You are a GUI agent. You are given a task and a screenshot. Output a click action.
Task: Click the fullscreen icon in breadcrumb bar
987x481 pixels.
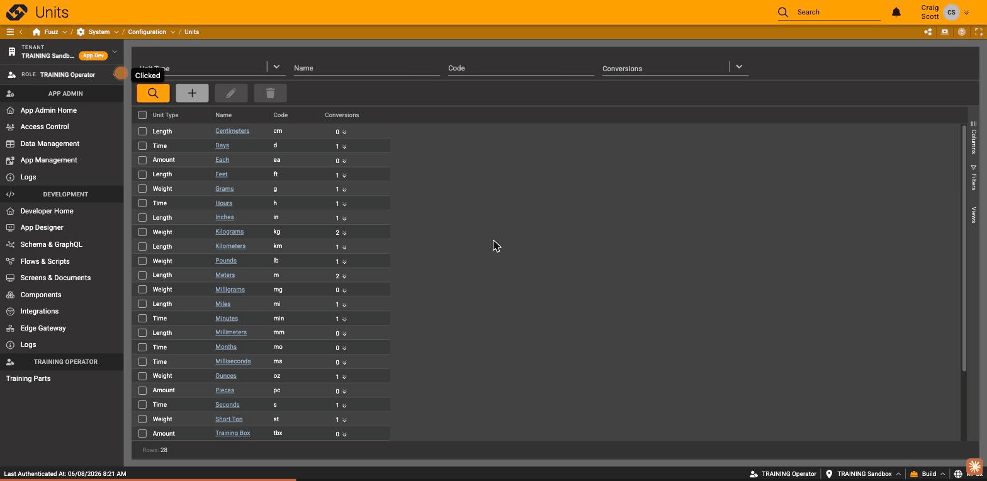click(978, 31)
